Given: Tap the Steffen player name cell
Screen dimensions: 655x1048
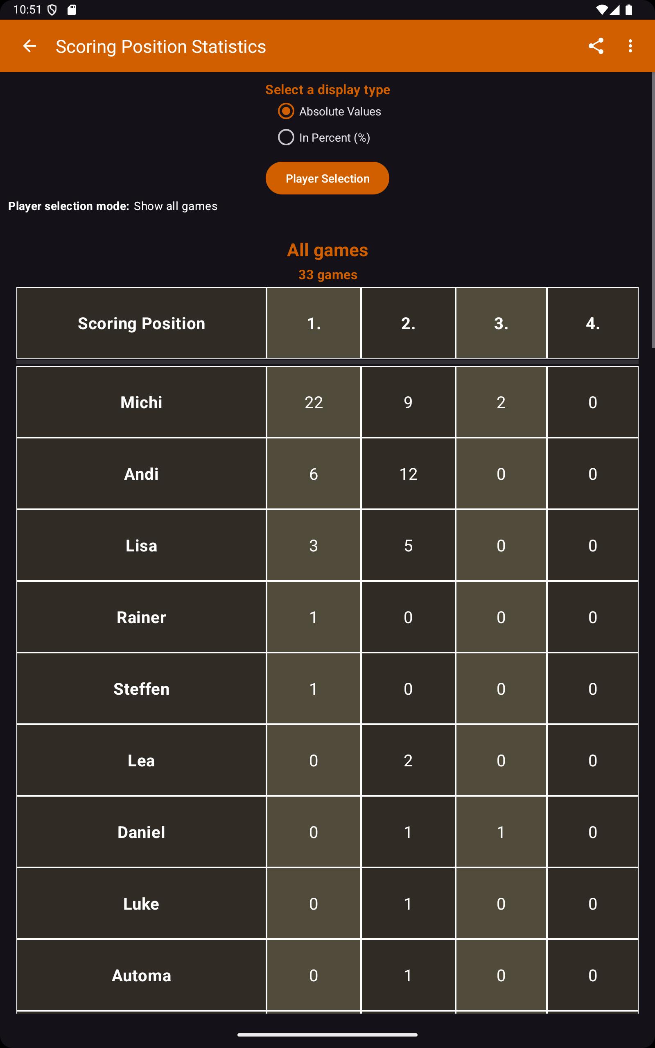Looking at the screenshot, I should (x=141, y=689).
